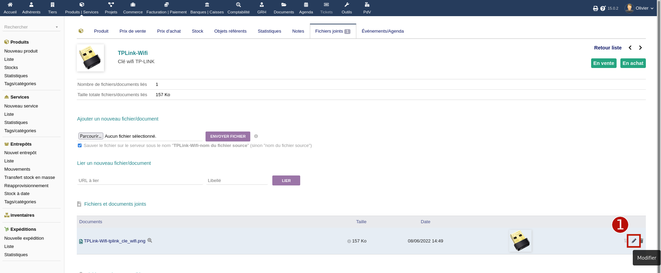Expand the Rechercher search dropdown
This screenshot has width=661, height=273.
57,27
